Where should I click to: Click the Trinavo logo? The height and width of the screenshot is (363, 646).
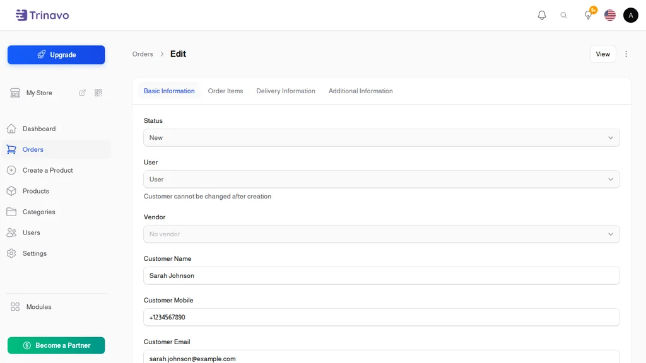(x=42, y=15)
